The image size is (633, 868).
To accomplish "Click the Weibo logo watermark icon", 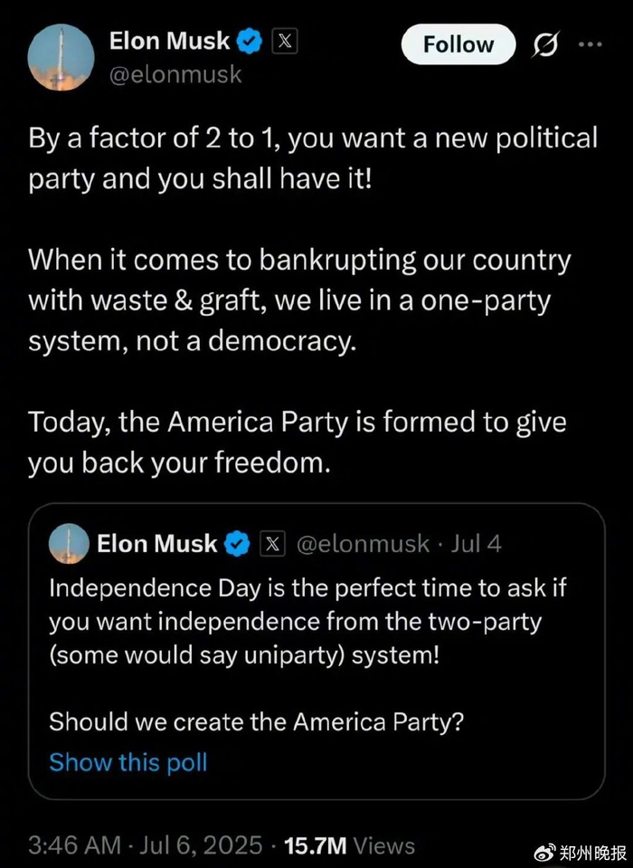I will pyautogui.click(x=545, y=852).
